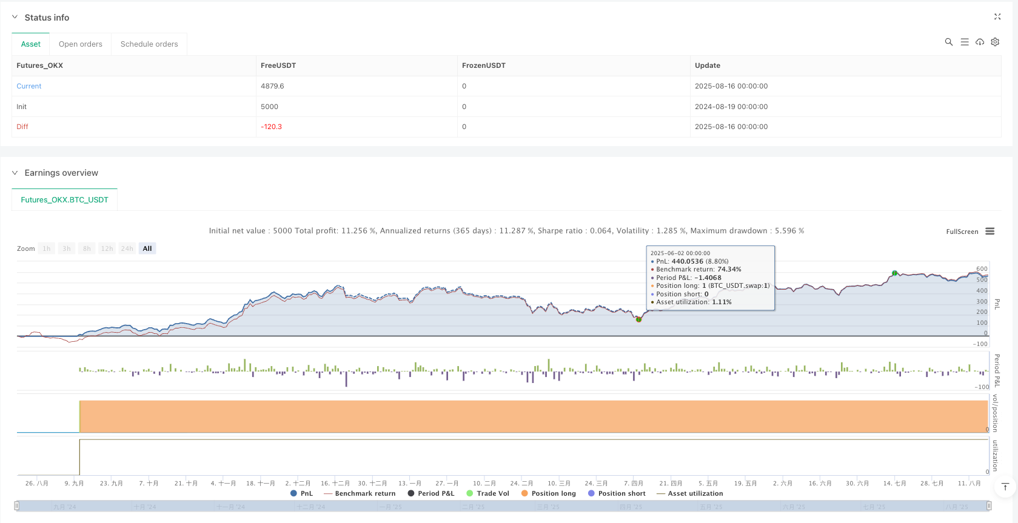Image resolution: width=1018 pixels, height=523 pixels.
Task: Click the left handle of the range navigator
Action: pyautogui.click(x=17, y=505)
